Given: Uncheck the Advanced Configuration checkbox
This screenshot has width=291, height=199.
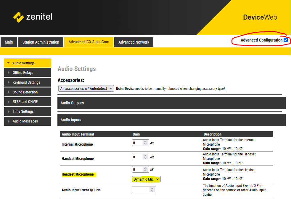Looking at the screenshot, I should point(285,40).
